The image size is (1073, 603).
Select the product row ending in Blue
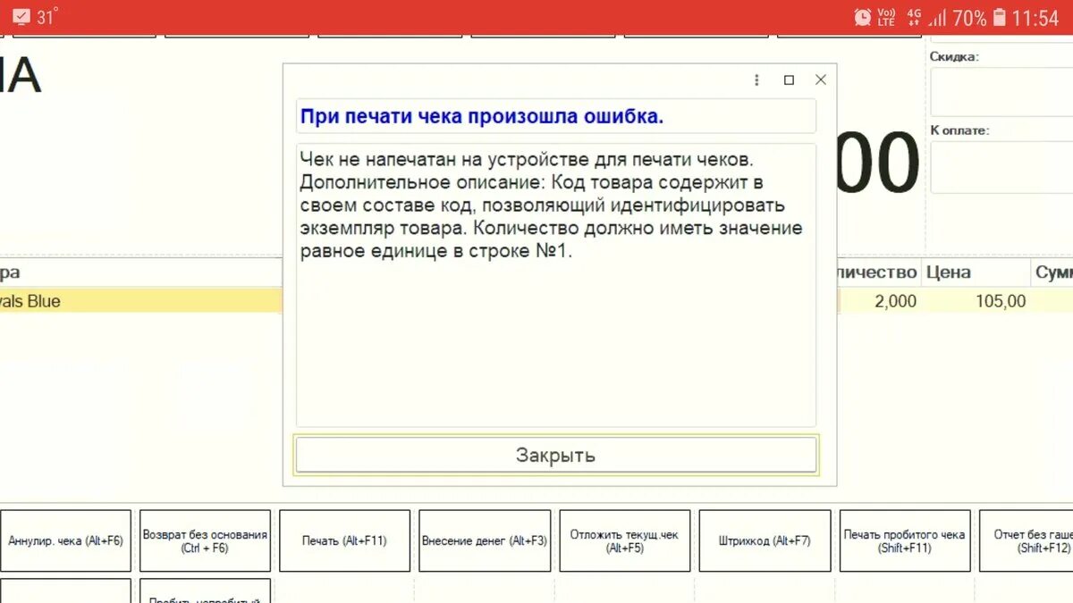[x=141, y=301]
